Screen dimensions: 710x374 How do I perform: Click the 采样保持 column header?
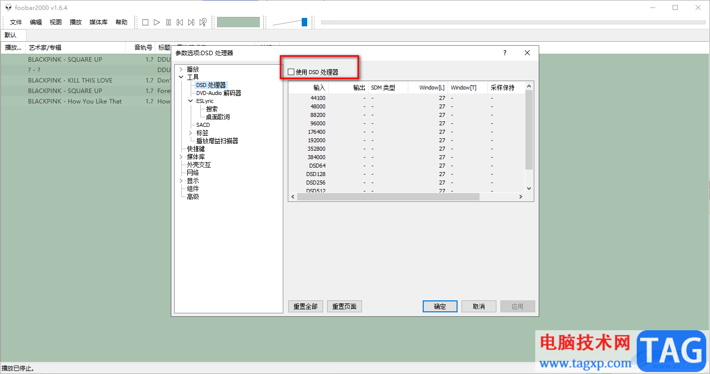point(506,88)
